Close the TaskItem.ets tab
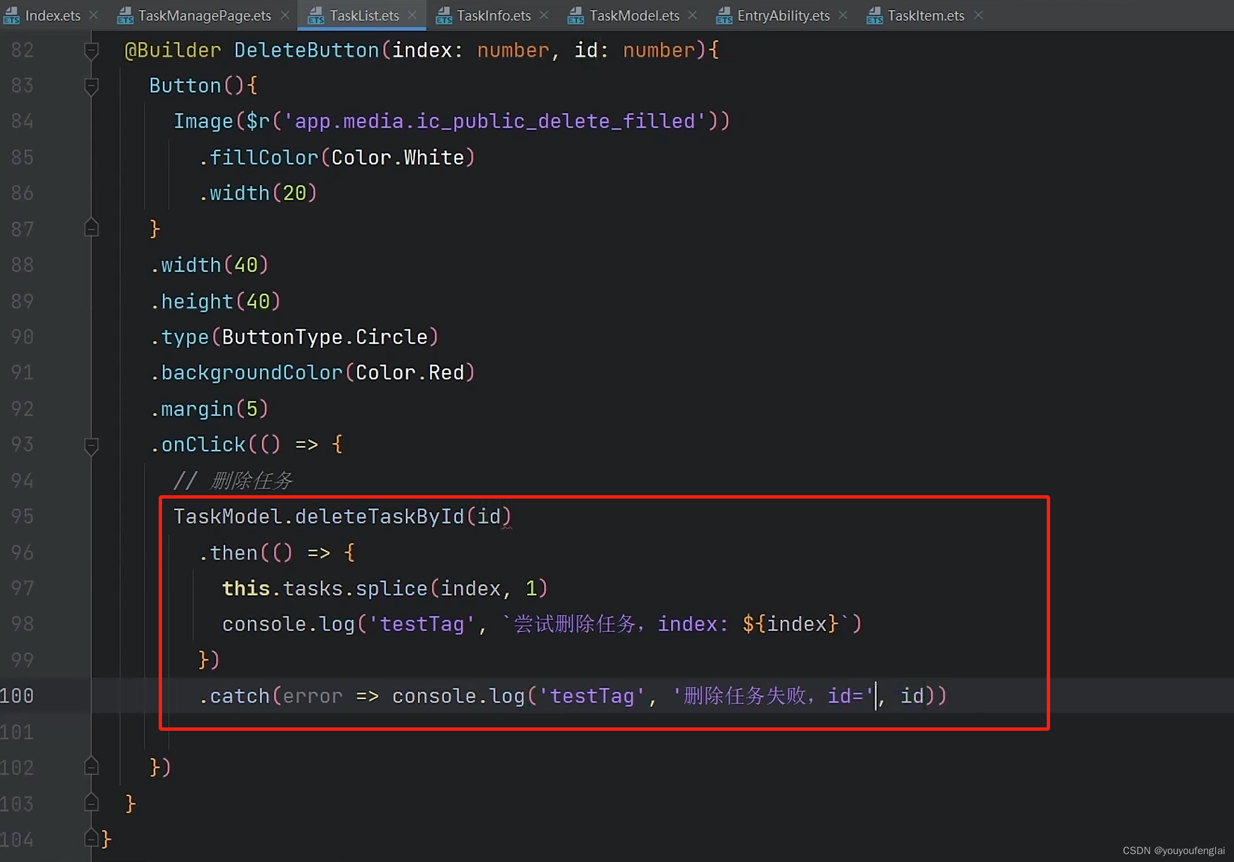This screenshot has height=862, width=1234. click(978, 16)
